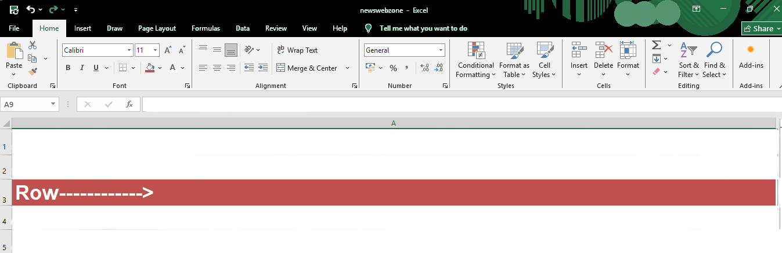Open the General number format dropdown

click(441, 50)
